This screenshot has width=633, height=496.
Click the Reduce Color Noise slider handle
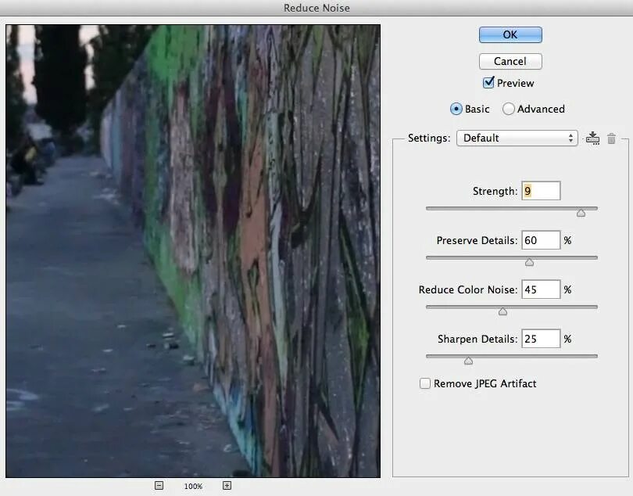click(x=502, y=311)
